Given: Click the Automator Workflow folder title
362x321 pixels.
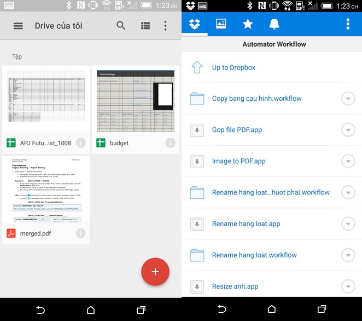Looking at the screenshot, I should 274,44.
